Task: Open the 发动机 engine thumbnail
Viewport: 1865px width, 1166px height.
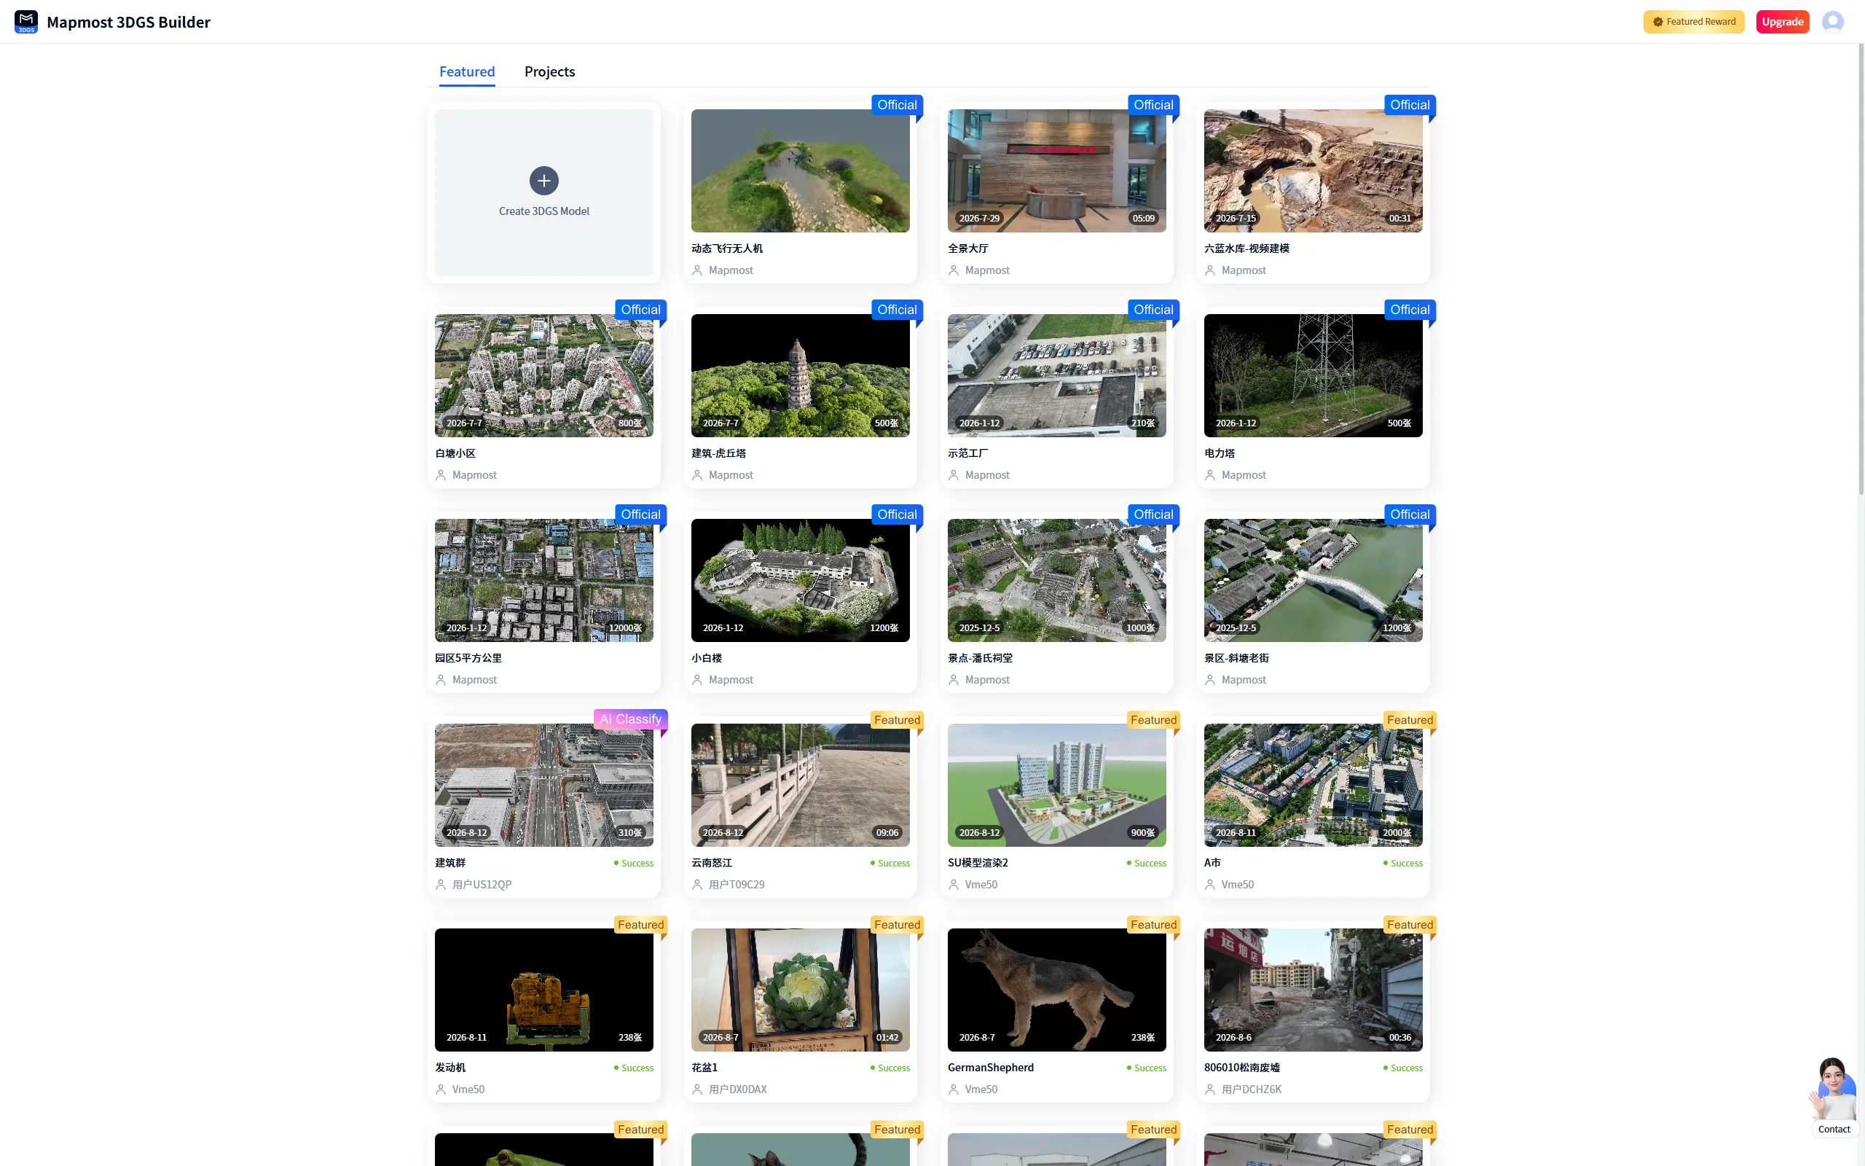Action: point(544,990)
